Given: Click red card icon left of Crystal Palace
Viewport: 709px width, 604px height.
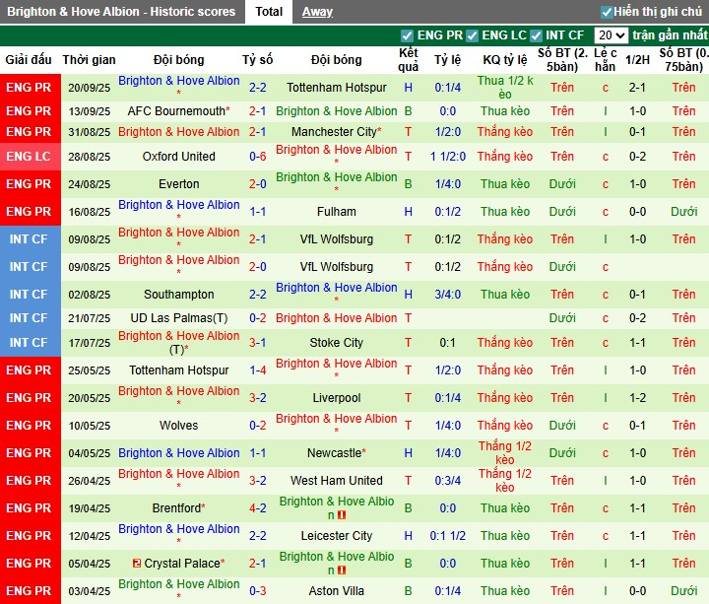Looking at the screenshot, I should point(136,564).
